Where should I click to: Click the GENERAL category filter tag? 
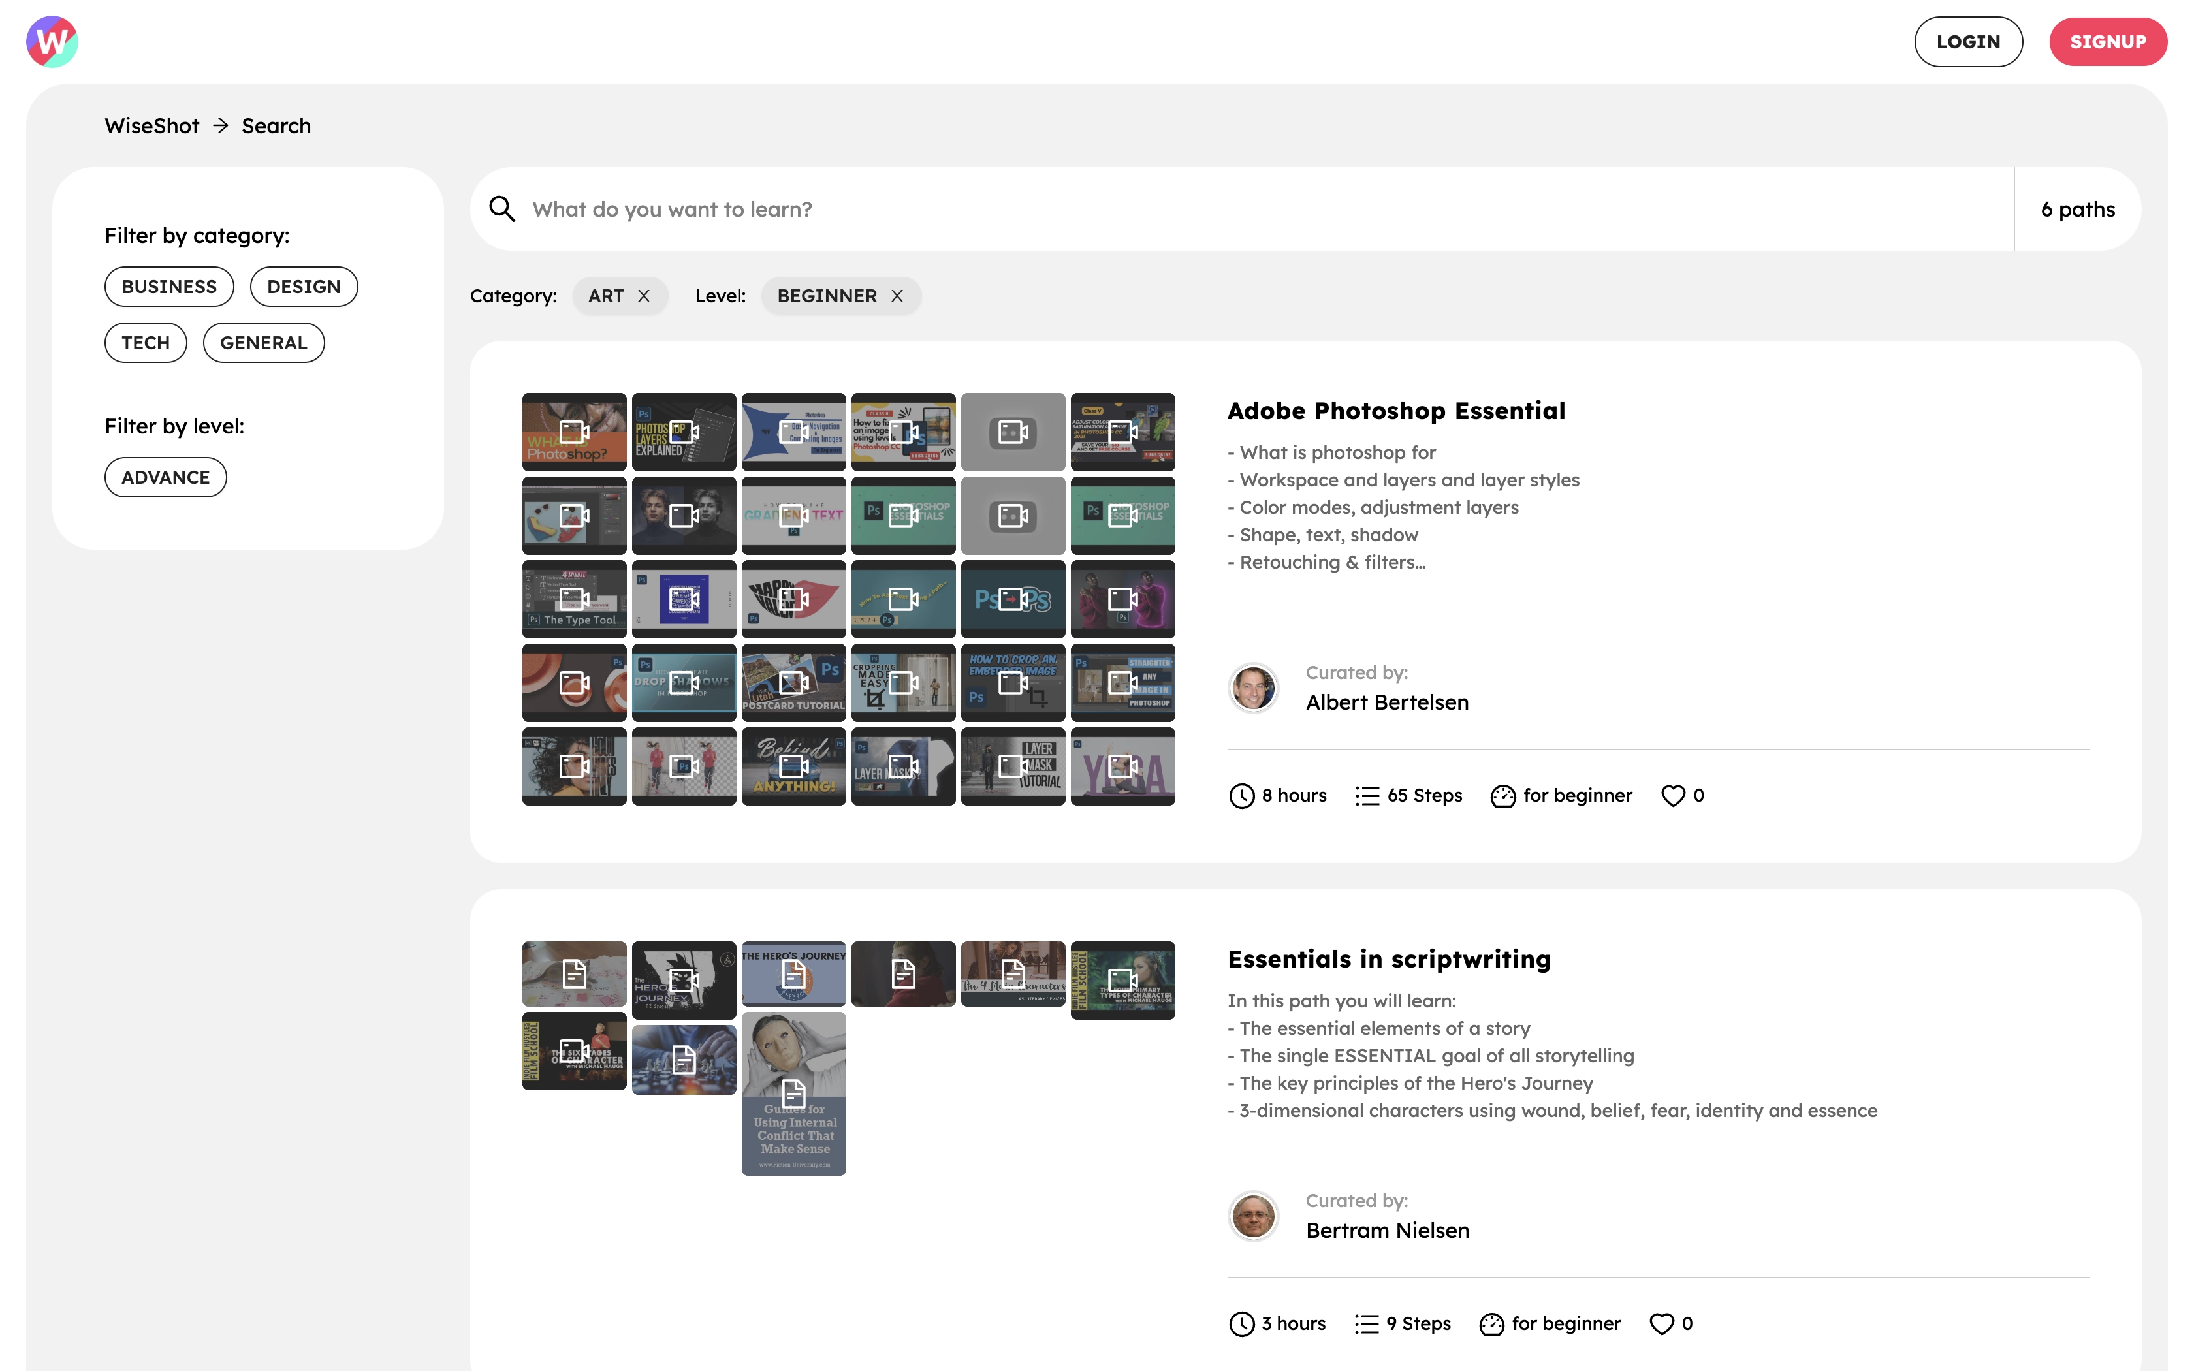264,341
